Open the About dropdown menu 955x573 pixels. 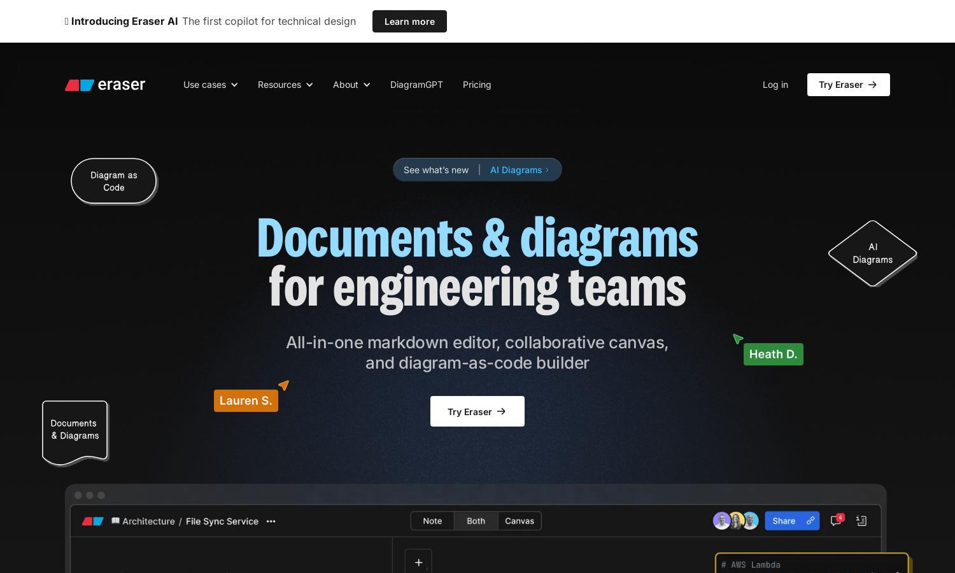tap(351, 85)
